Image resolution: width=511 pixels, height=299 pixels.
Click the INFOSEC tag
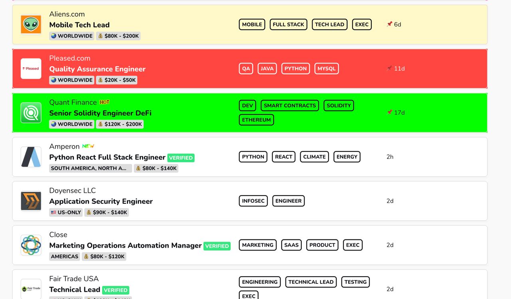pos(253,201)
